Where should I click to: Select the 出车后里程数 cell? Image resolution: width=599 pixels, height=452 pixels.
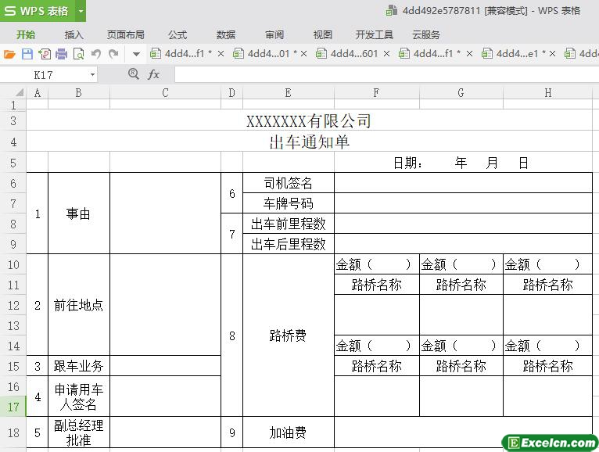coord(289,244)
